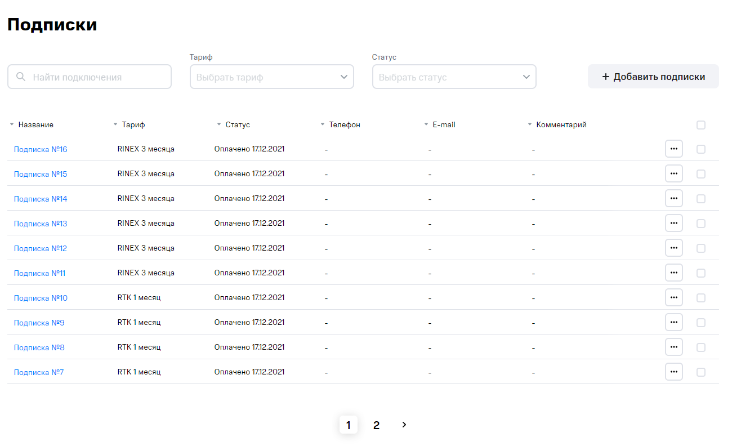Viewport: 750px width, 446px height.
Task: Open the more-options menu for Подписка №13
Action: [x=674, y=223]
